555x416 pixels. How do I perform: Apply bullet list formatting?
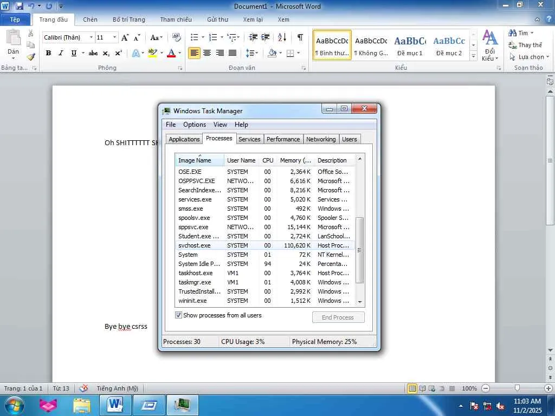[x=195, y=37]
